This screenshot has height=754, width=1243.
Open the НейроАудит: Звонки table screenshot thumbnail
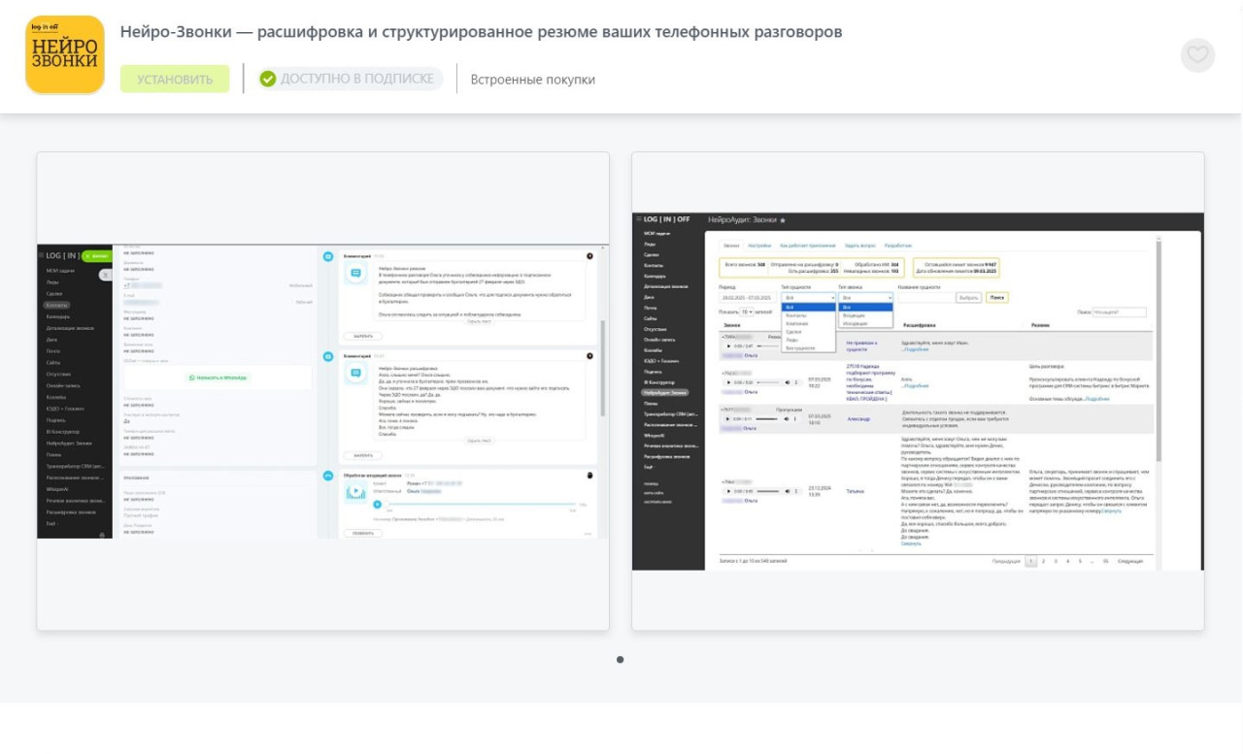coord(918,391)
